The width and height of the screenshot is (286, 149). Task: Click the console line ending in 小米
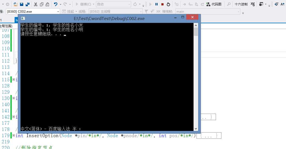52,25
